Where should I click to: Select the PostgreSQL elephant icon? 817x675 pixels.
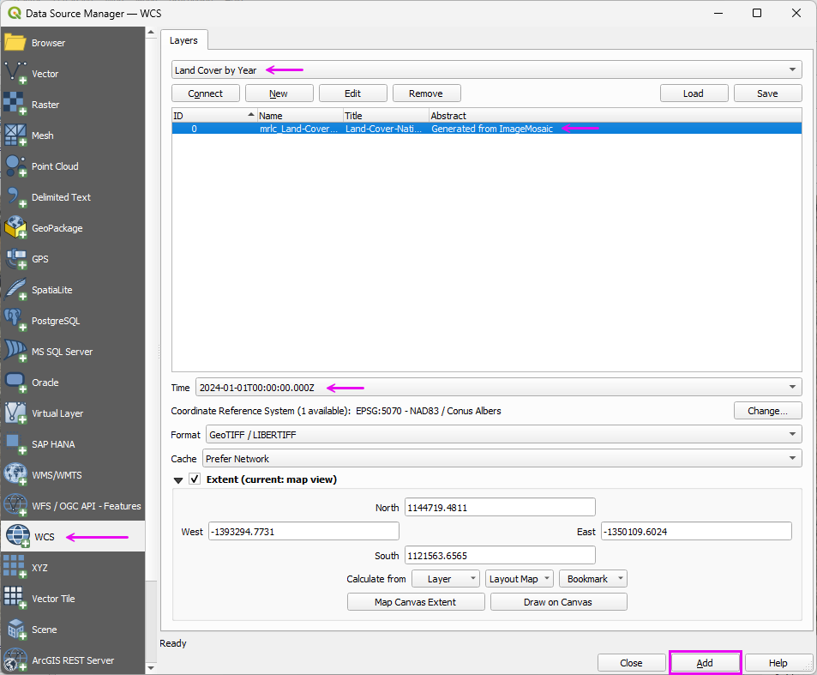point(15,321)
